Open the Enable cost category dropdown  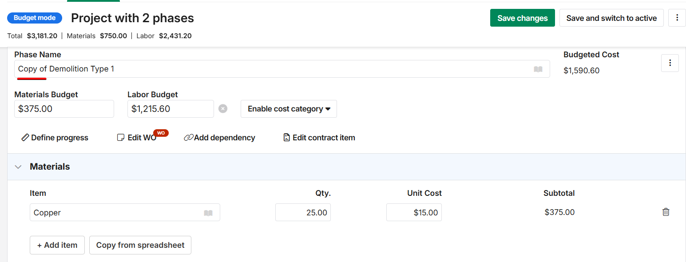[289, 109]
